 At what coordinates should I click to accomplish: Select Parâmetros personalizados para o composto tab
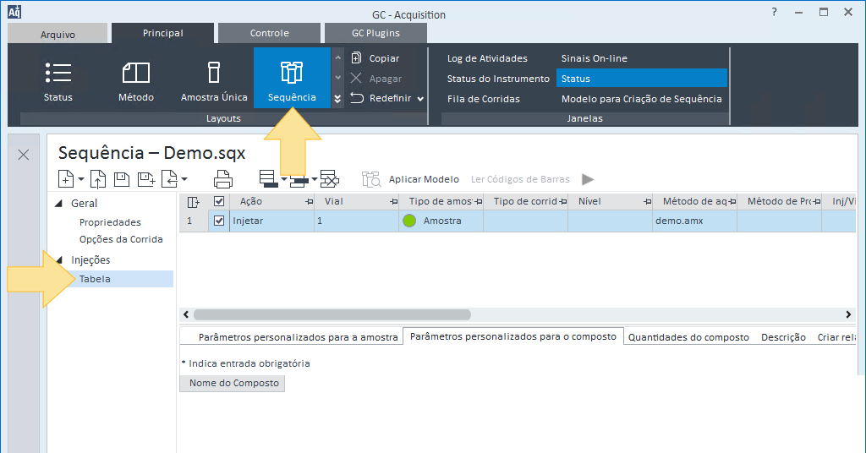(513, 336)
